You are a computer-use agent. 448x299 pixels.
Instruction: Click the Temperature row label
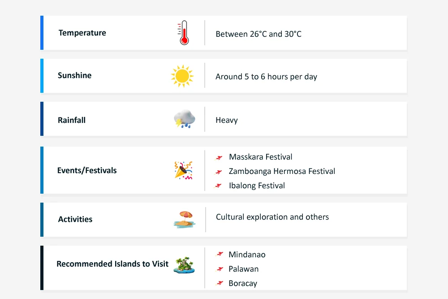(x=82, y=33)
